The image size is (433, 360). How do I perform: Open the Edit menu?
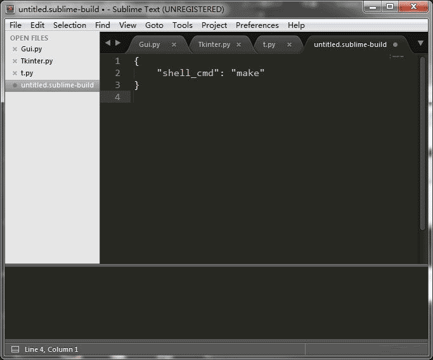pos(37,25)
